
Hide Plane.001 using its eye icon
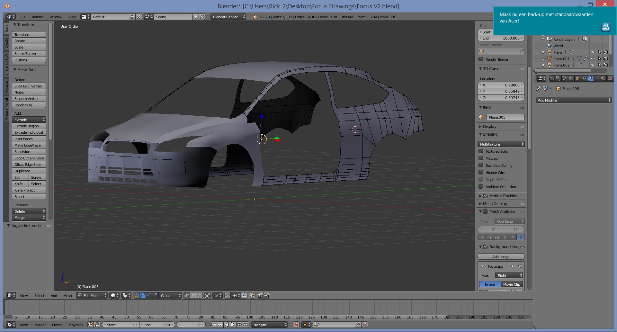pyautogui.click(x=593, y=59)
